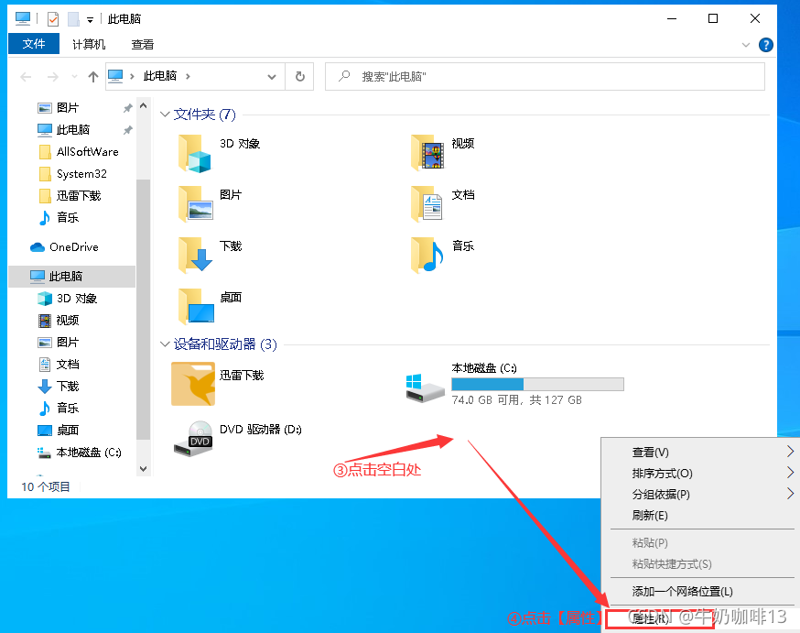Select pinned 图片 in quick access
Viewport: 800px width, 633px height.
click(x=68, y=108)
